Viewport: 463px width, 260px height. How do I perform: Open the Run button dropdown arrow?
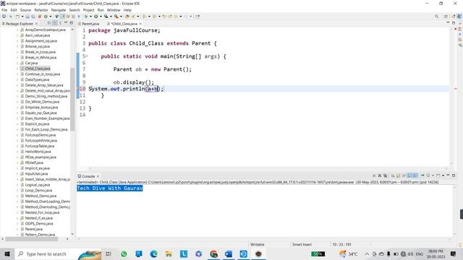[101, 17]
